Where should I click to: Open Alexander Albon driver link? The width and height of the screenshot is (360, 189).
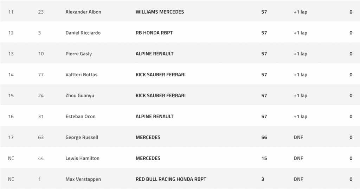pos(83,12)
